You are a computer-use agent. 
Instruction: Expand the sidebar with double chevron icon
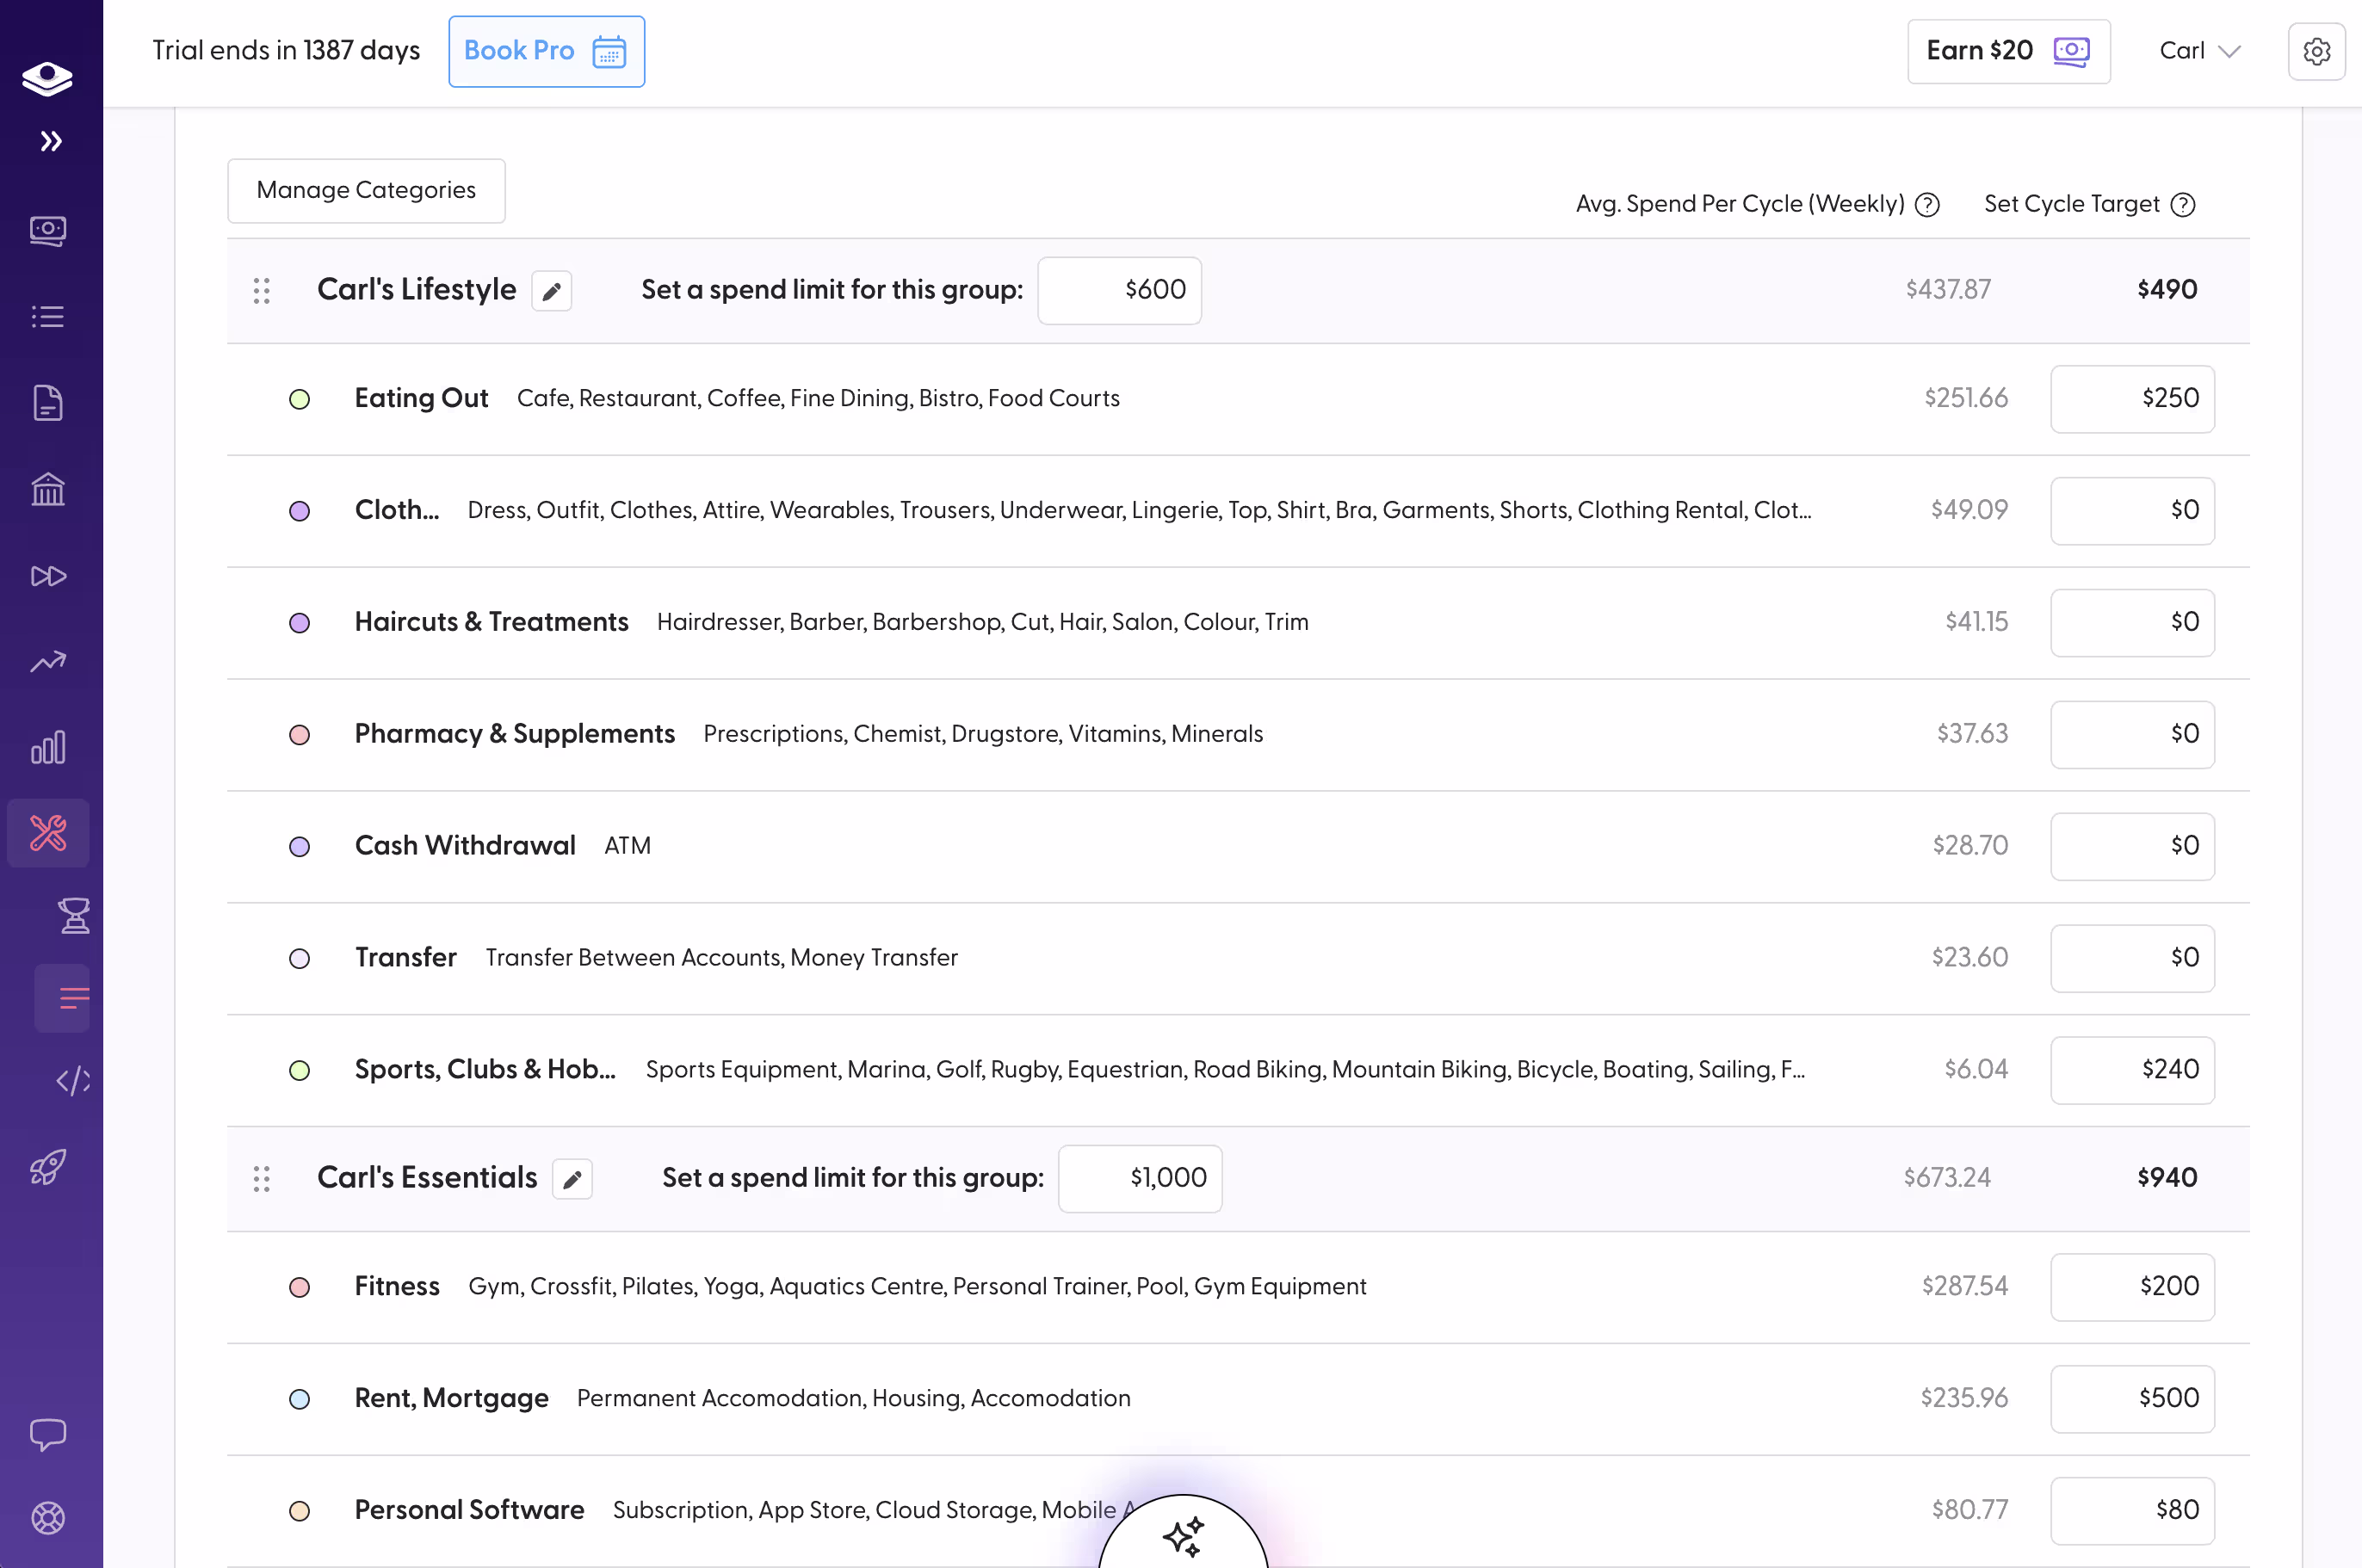51,141
